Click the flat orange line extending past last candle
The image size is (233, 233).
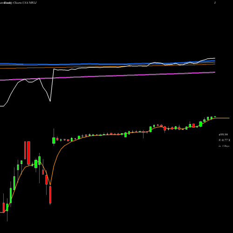[222, 118]
